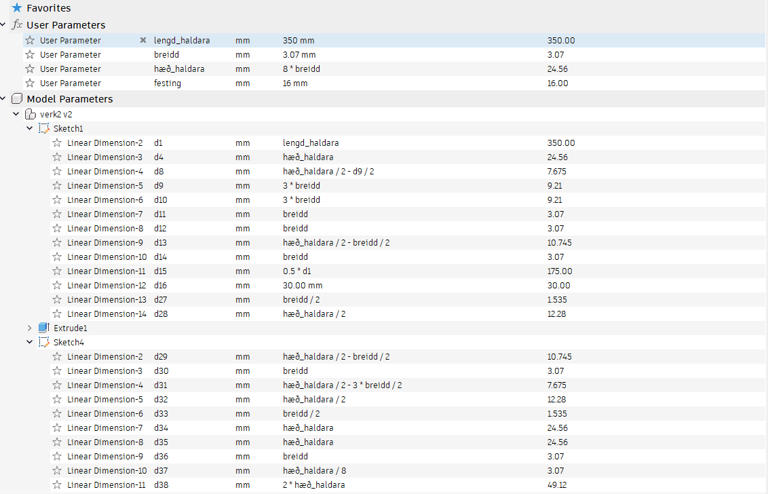Image resolution: width=768 pixels, height=494 pixels.
Task: Expand the Extrude1 feature node
Action: [x=29, y=327]
